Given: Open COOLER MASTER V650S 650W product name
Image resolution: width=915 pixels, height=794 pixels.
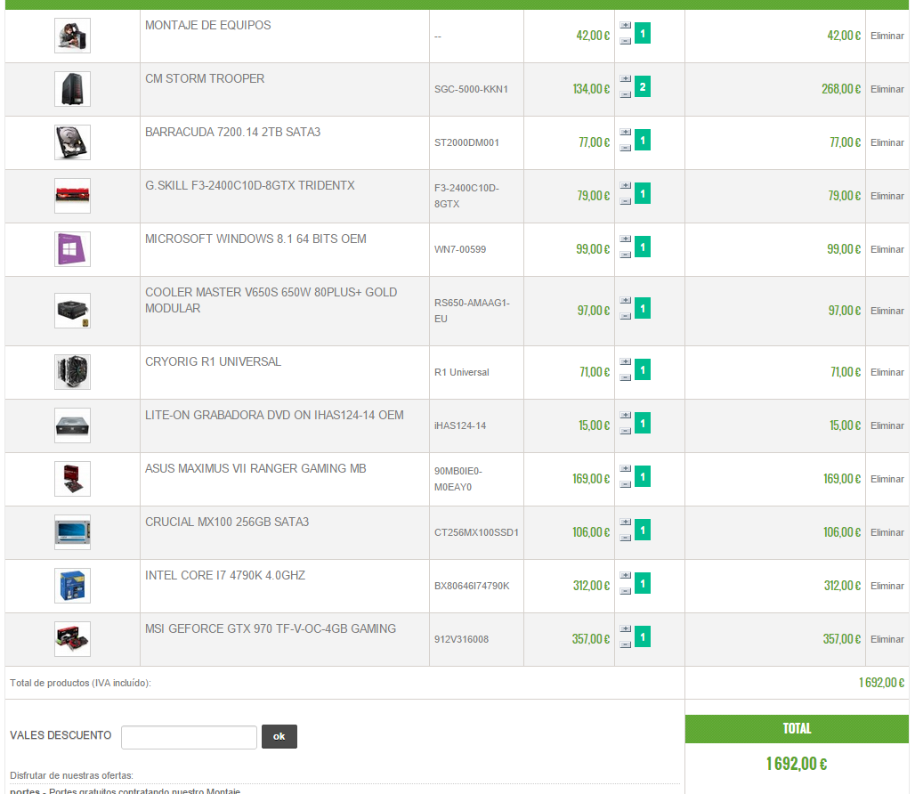Looking at the screenshot, I should (271, 301).
